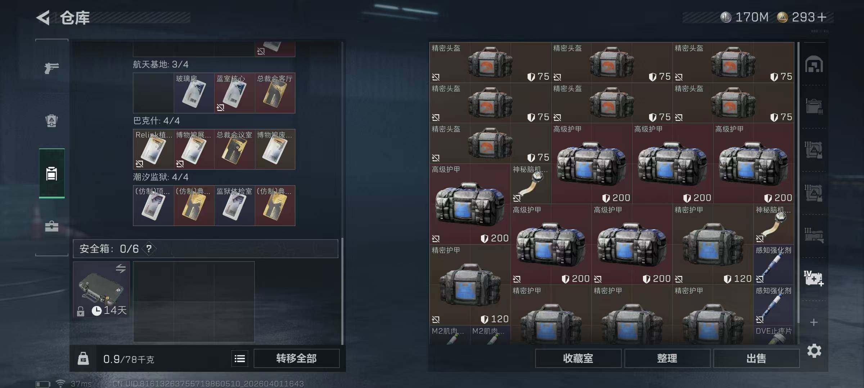Add storage with the IV case plus icon
The image size is (864, 388).
pos(814,278)
